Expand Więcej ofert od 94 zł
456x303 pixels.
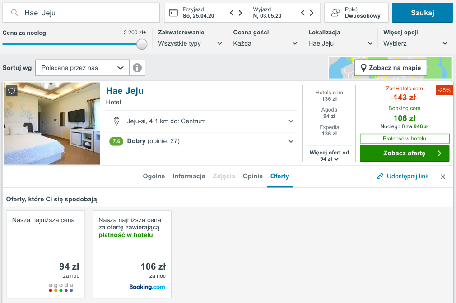(x=329, y=156)
